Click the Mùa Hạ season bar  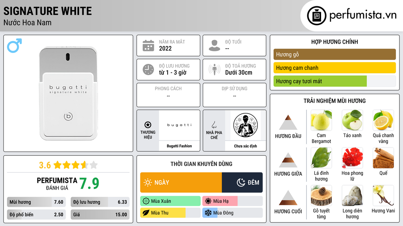[x=232, y=201]
